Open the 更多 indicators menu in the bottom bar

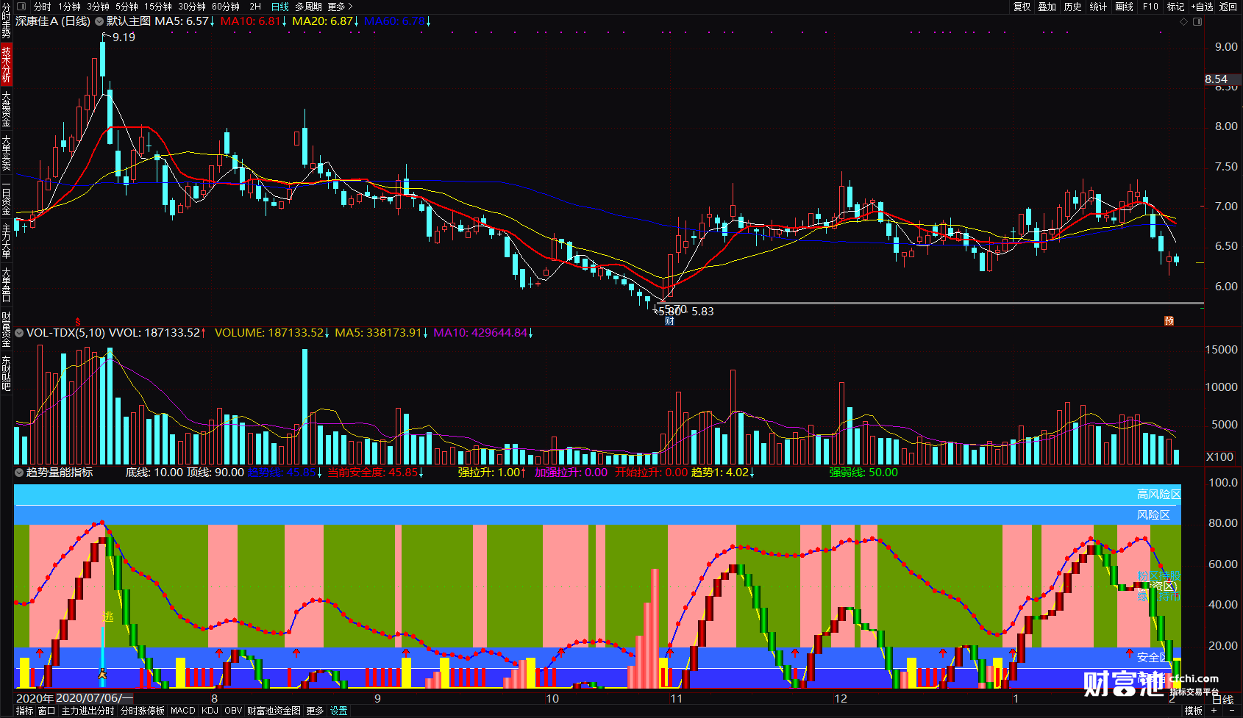point(315,711)
